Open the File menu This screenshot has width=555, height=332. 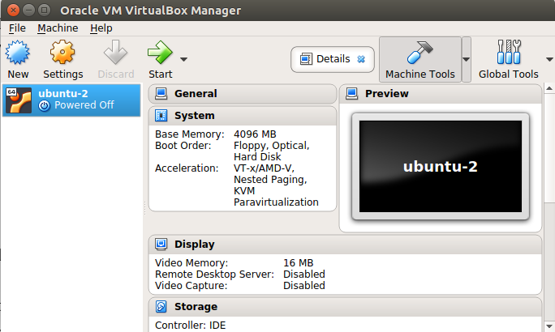click(17, 28)
